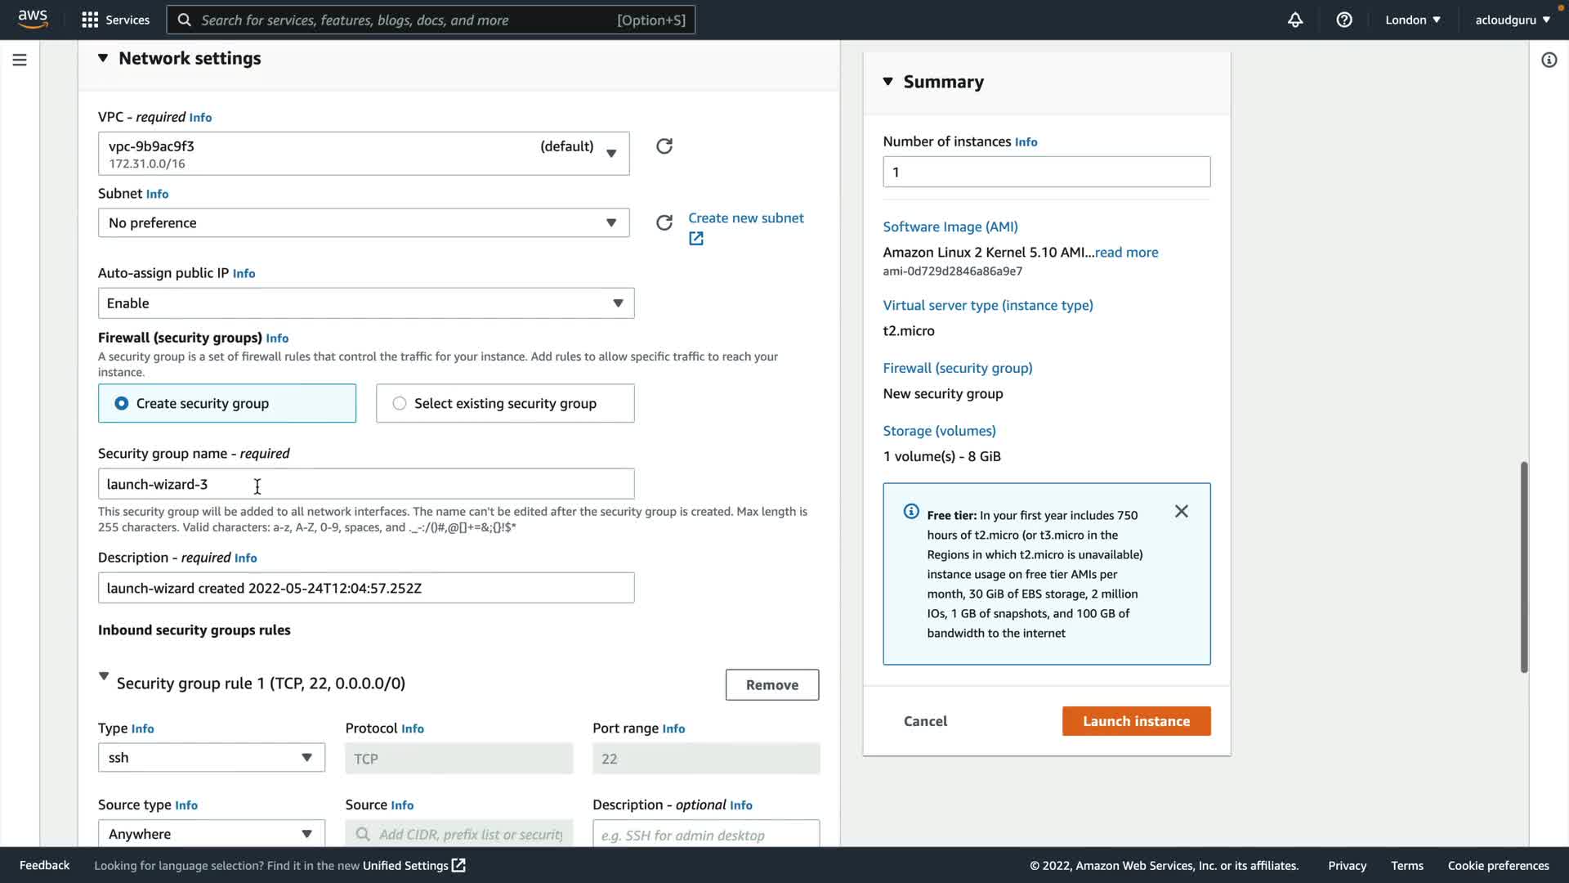Refresh the VPC list

pyautogui.click(x=664, y=146)
